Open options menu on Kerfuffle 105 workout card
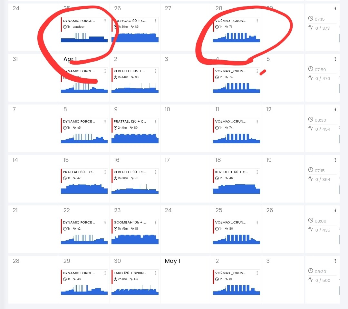 click(156, 71)
